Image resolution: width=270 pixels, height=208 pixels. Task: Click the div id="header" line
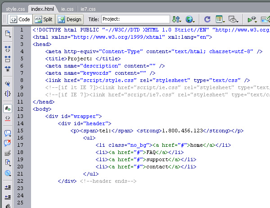[85, 123]
